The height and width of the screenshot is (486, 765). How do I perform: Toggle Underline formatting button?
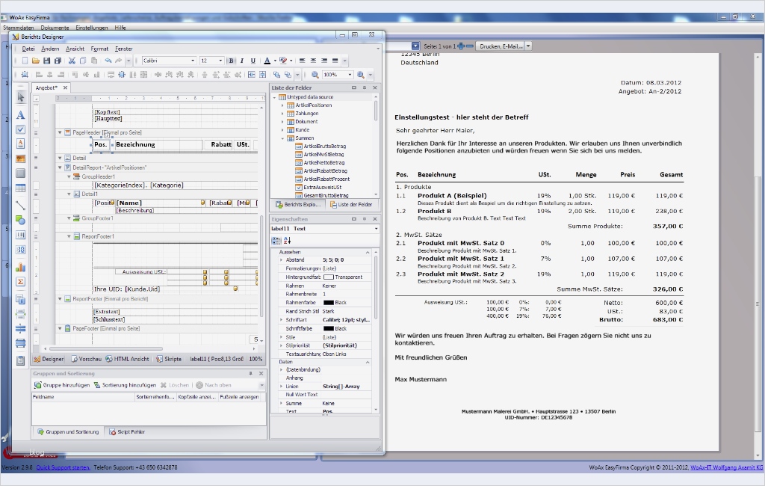(x=253, y=61)
